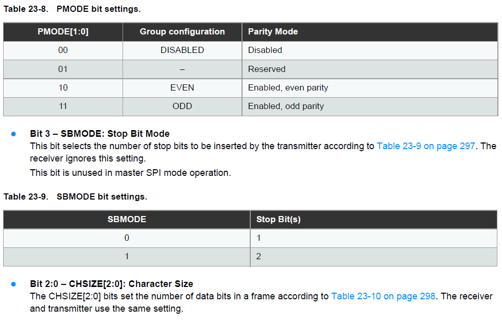Image resolution: width=502 pixels, height=323 pixels.
Task: Click the Stop Bit(s) column header
Action: point(374,220)
